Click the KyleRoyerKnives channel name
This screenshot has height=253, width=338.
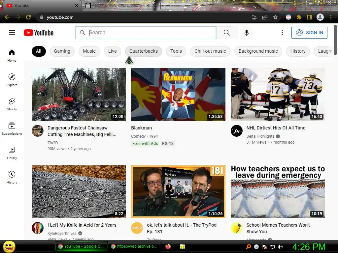pos(62,234)
